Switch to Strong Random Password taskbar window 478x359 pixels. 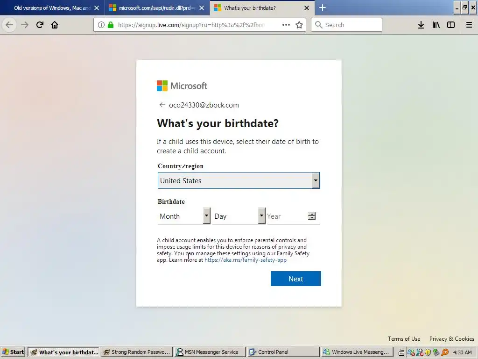click(x=137, y=352)
